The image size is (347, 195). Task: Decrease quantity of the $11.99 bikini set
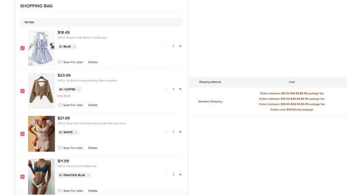click(166, 175)
